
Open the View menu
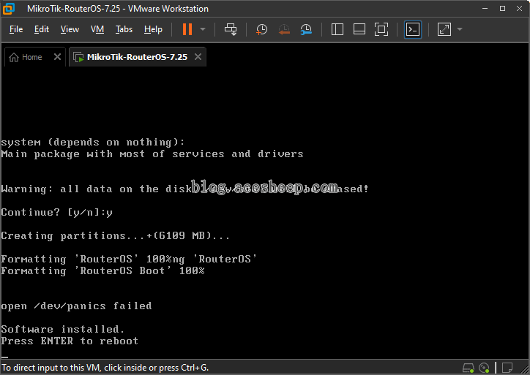click(x=70, y=29)
